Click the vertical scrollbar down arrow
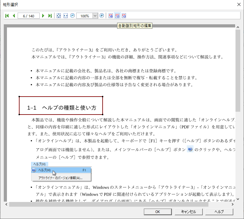The width and height of the screenshot is (244, 219). pyautogui.click(x=238, y=199)
